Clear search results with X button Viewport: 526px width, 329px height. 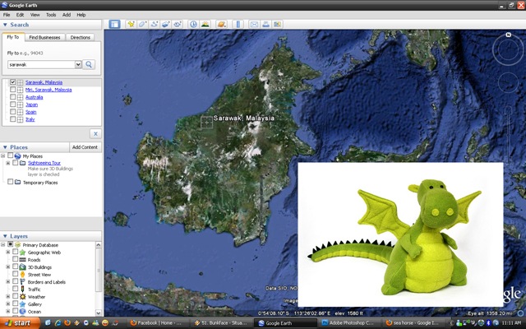(x=95, y=134)
